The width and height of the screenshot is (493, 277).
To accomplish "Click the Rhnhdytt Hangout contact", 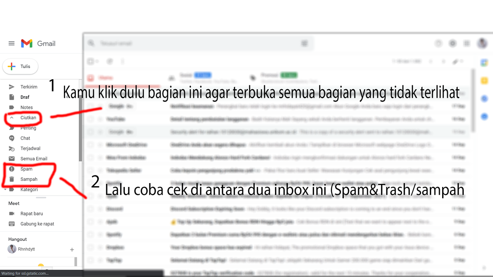I will pos(27,249).
